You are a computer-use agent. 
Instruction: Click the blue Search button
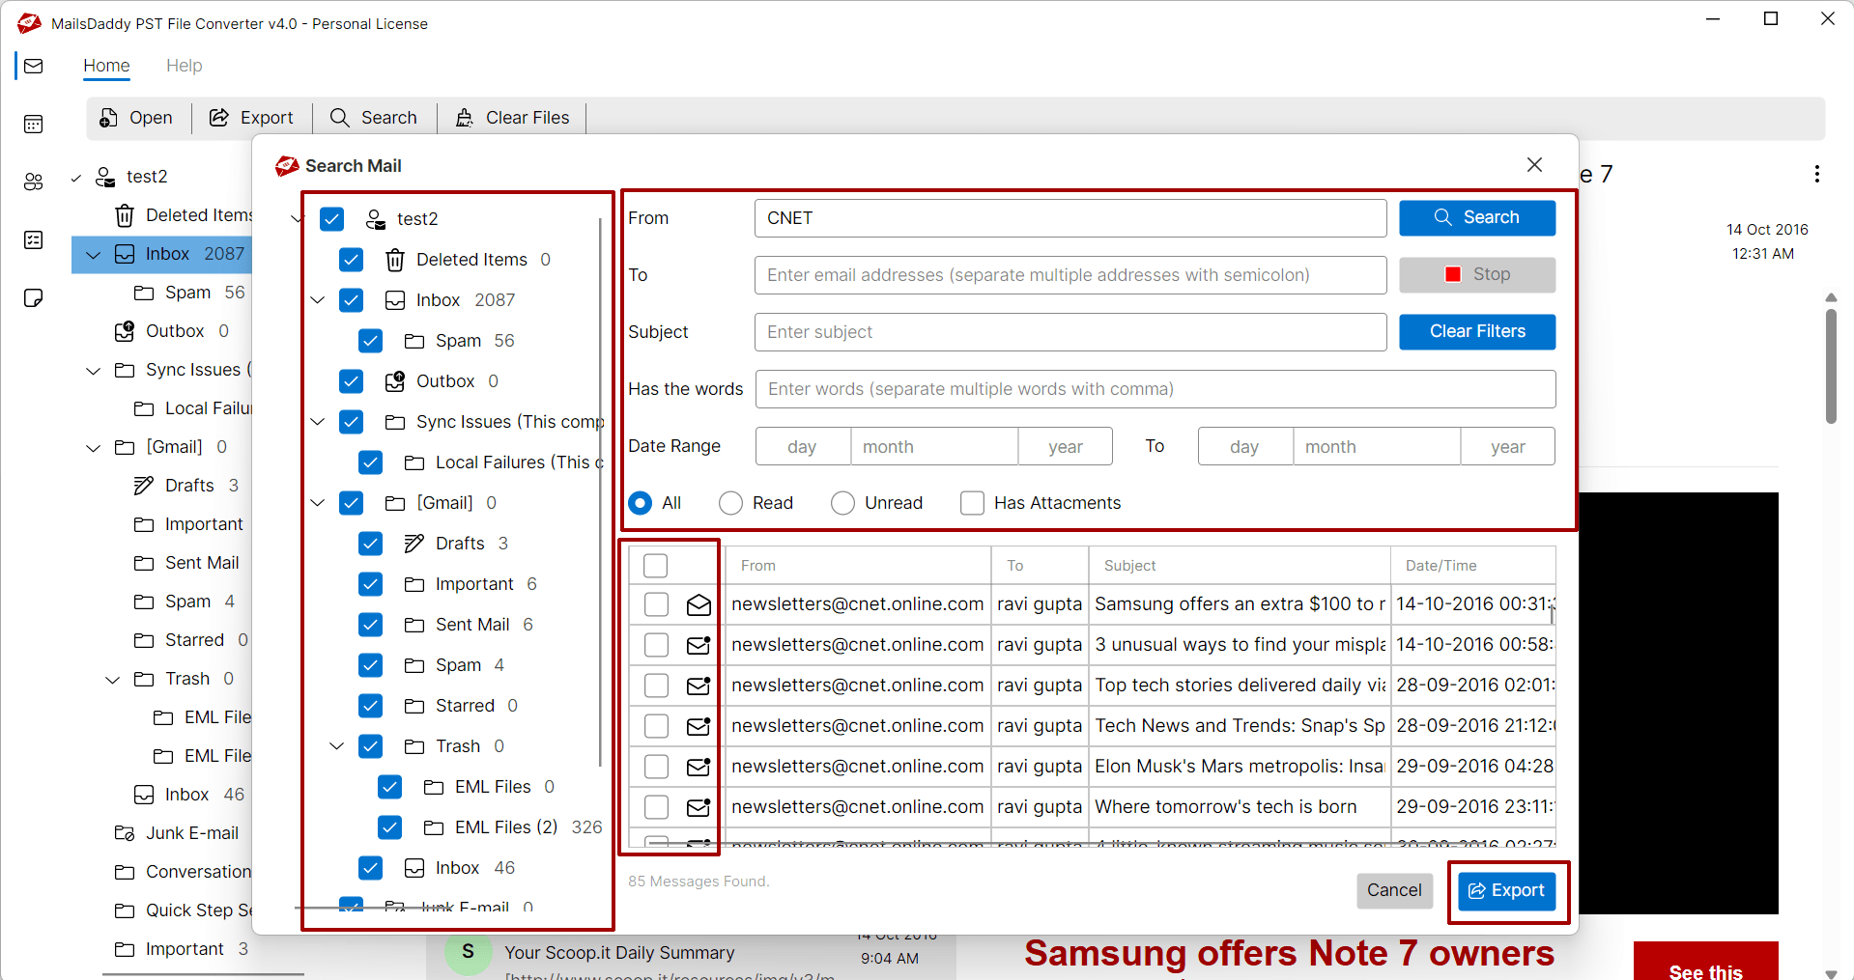coord(1477,218)
